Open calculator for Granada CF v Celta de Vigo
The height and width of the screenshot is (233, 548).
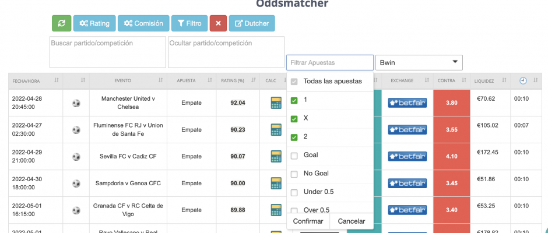click(x=276, y=210)
